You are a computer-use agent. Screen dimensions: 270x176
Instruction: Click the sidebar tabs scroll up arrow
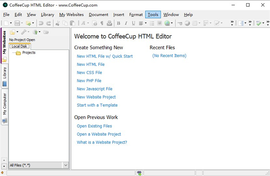click(4, 160)
